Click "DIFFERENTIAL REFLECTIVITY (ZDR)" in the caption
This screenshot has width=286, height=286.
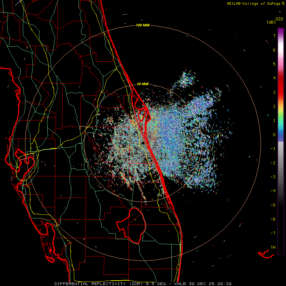click(x=99, y=284)
